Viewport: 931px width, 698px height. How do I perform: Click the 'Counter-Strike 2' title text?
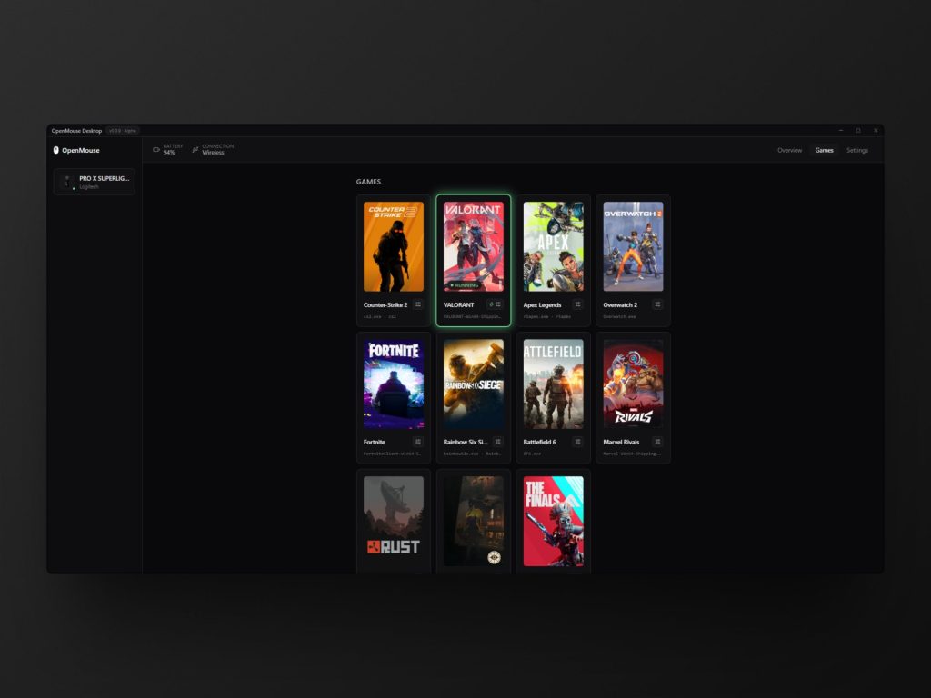[385, 305]
